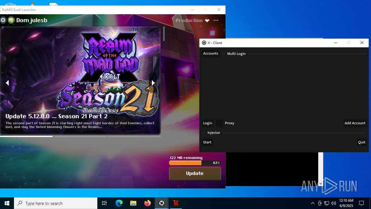Go to previous news slide arrow

point(7,83)
